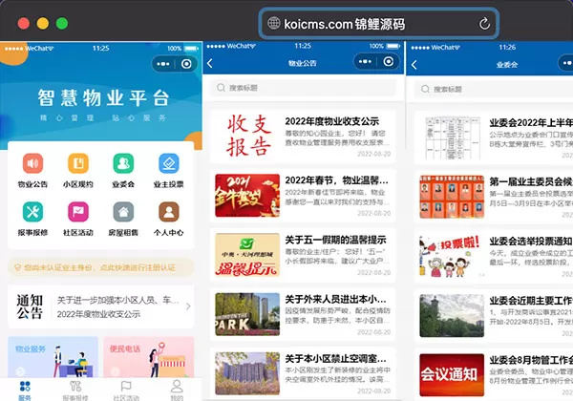Open the PARK photo thumbnail
The height and width of the screenshot is (401, 573).
coord(247,314)
